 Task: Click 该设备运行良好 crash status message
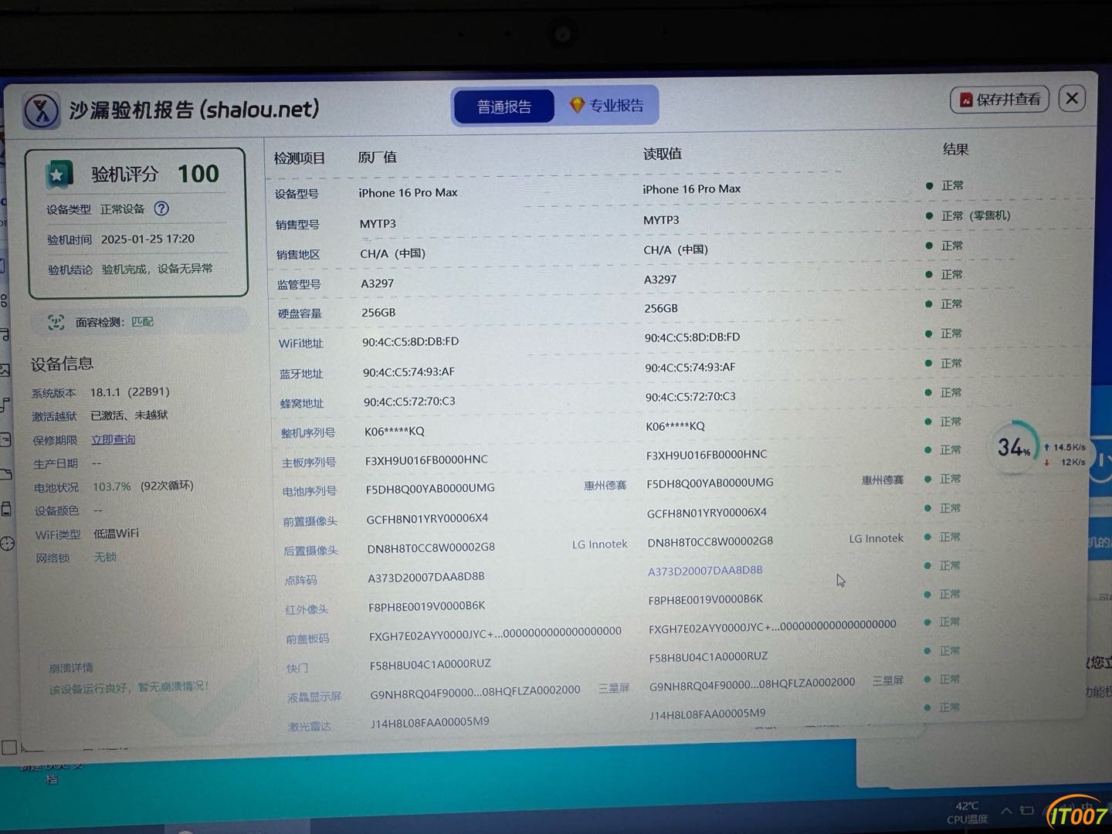(129, 687)
